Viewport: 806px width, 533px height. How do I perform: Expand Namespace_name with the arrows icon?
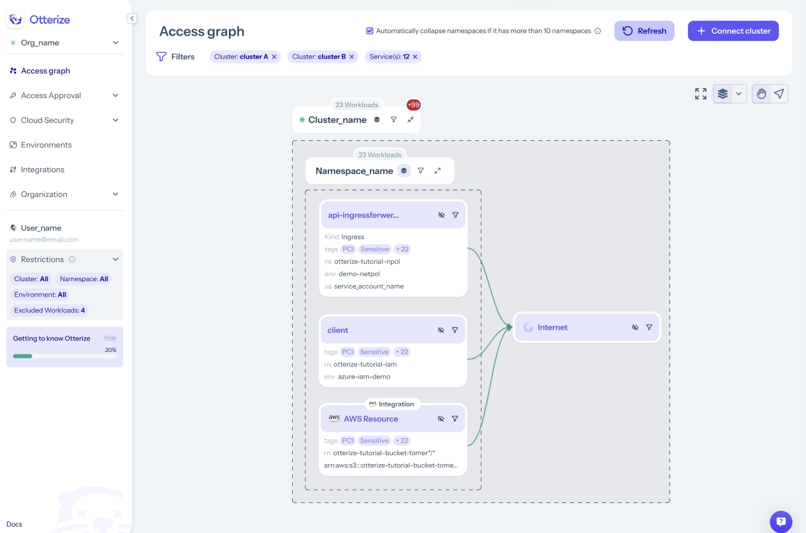coord(437,171)
